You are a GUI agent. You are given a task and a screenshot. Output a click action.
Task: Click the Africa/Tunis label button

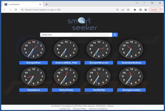click(66, 90)
